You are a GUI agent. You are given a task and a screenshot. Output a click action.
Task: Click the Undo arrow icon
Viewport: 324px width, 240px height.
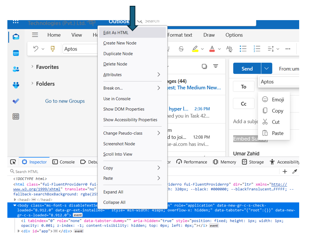pyautogui.click(x=36, y=49)
